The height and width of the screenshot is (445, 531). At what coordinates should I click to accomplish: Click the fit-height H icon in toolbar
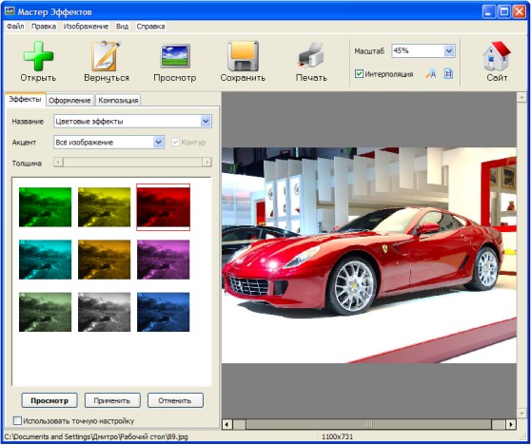pyautogui.click(x=448, y=74)
